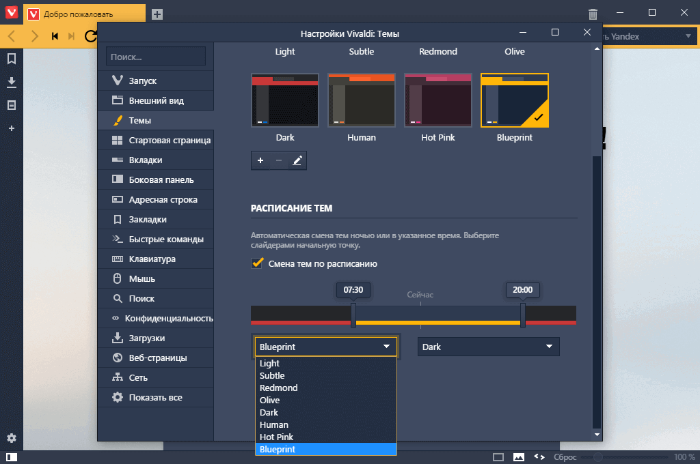The height and width of the screenshot is (464, 700).
Task: Open the Downloads side panel
Action: 12,82
